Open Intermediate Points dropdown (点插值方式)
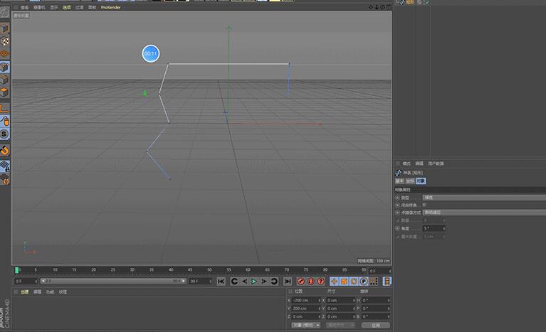Image resolution: width=546 pixels, height=332 pixels. (484, 213)
